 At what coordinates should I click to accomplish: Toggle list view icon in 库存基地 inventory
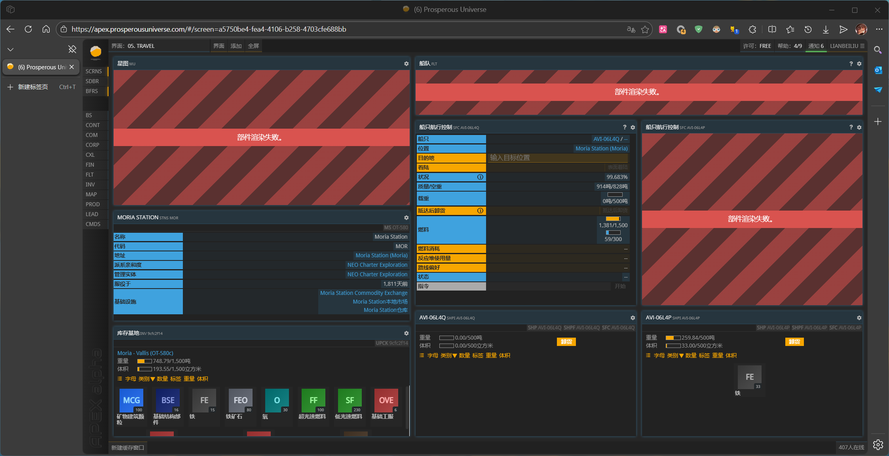[120, 379]
